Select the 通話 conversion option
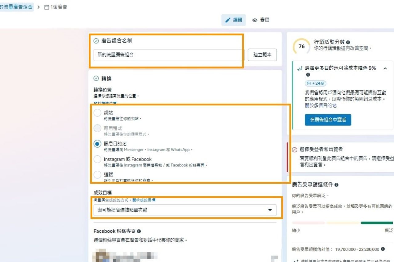 tap(97, 175)
